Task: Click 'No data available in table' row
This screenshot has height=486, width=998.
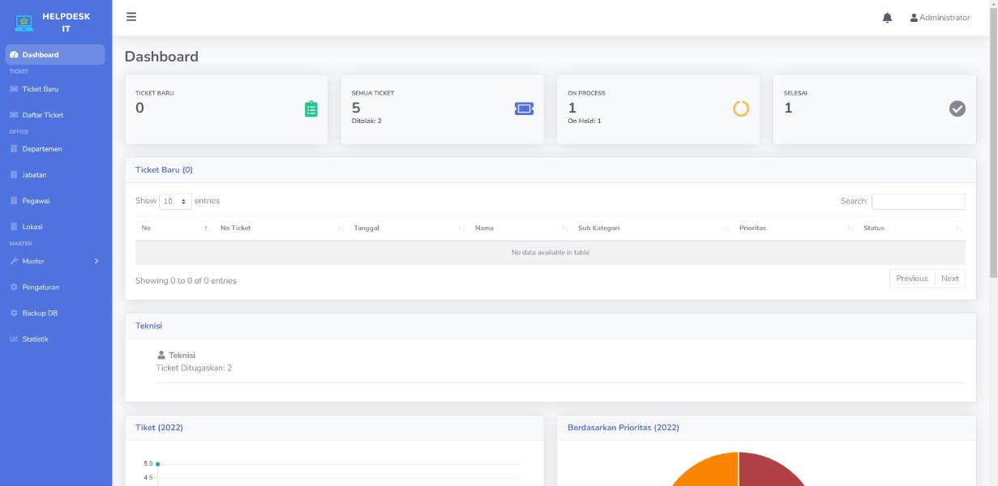Action: (x=550, y=253)
